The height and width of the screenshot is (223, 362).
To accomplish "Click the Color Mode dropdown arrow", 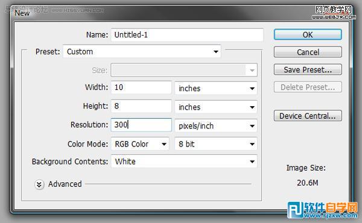I will pyautogui.click(x=164, y=144).
